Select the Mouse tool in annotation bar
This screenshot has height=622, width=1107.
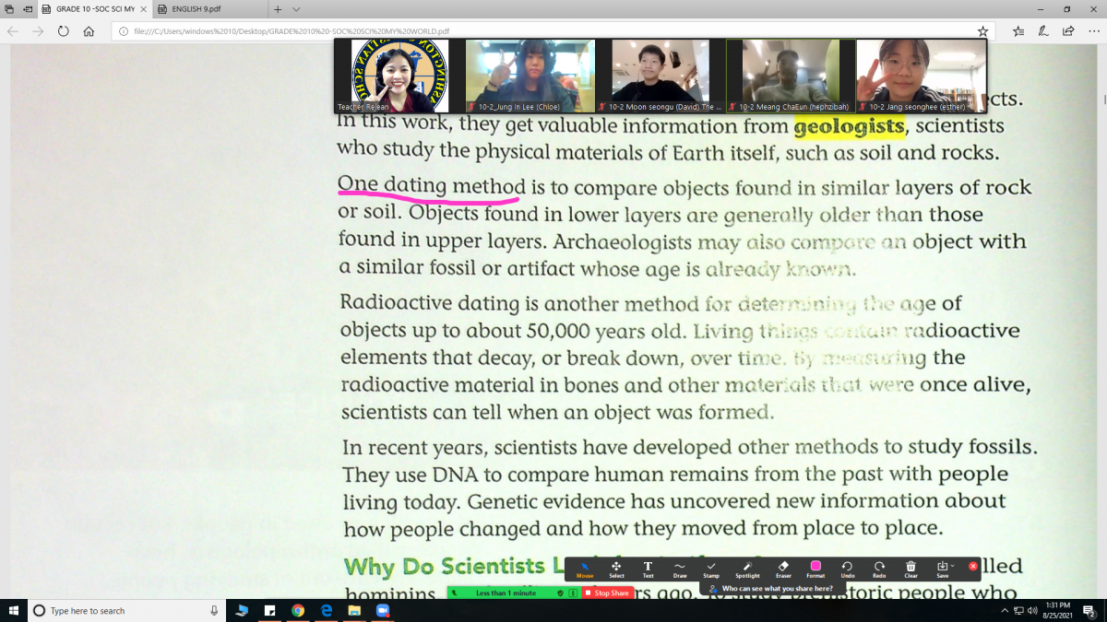click(x=585, y=569)
